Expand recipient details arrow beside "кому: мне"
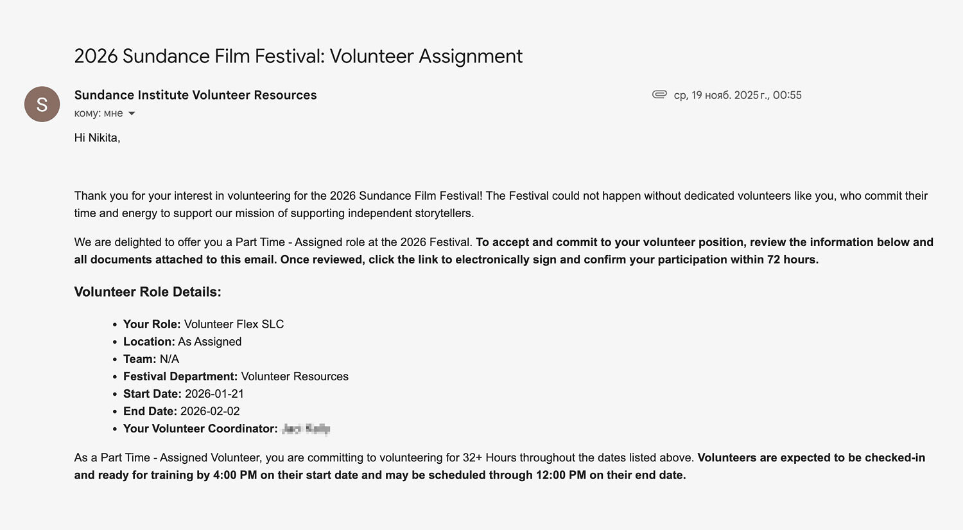The width and height of the screenshot is (963, 530). coord(132,114)
